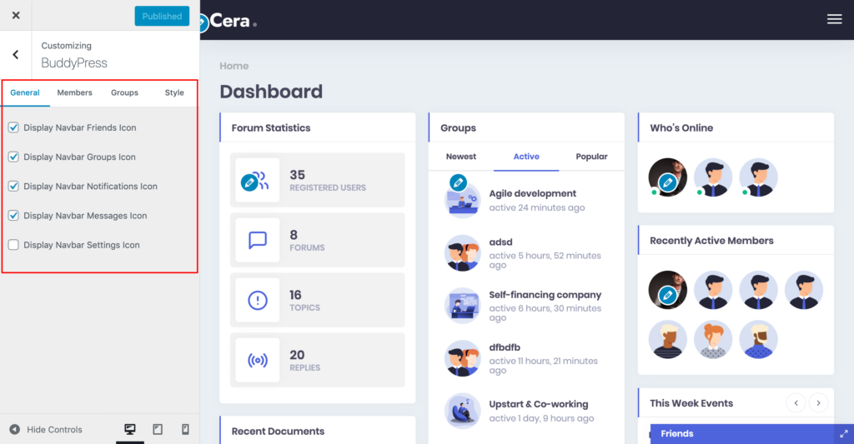Click the Published button
This screenshot has height=444, width=854.
click(163, 16)
